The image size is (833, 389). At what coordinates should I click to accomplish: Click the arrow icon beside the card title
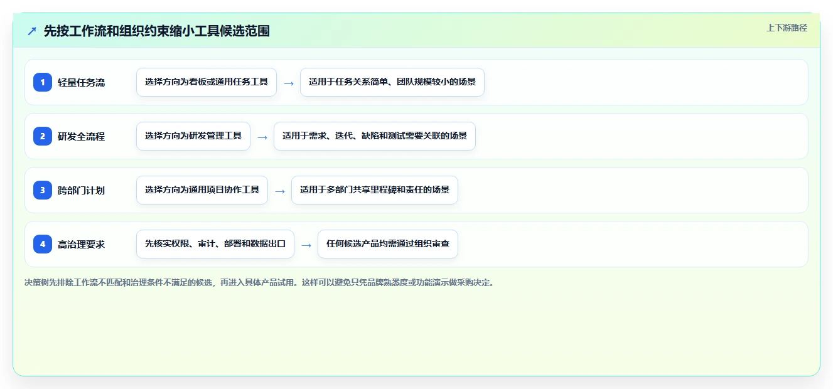32,31
